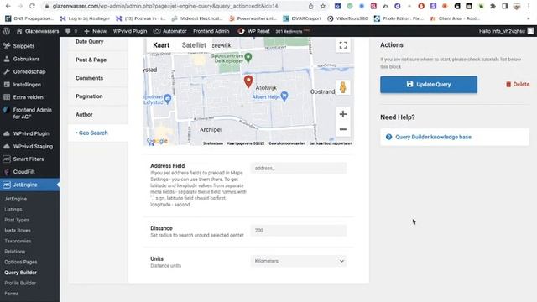Image resolution: width=537 pixels, height=302 pixels.
Task: Open WP Reset in the admin bar
Action: pos(253,31)
